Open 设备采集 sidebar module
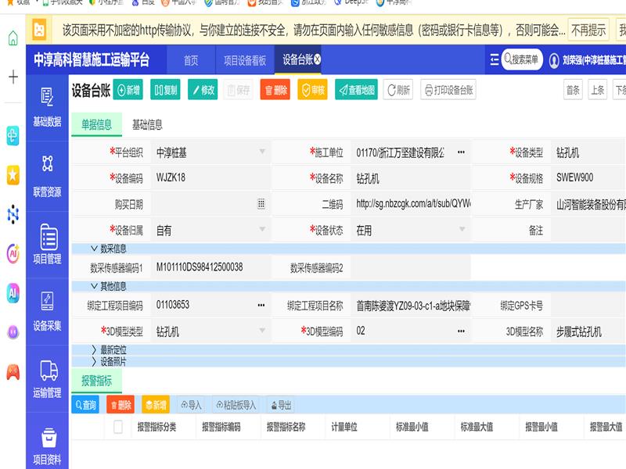626x469 pixels. tap(47, 310)
